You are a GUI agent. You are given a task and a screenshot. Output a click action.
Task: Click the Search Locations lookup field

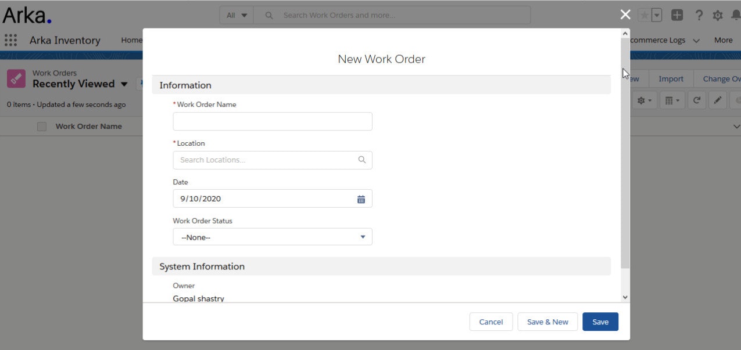[x=273, y=160]
